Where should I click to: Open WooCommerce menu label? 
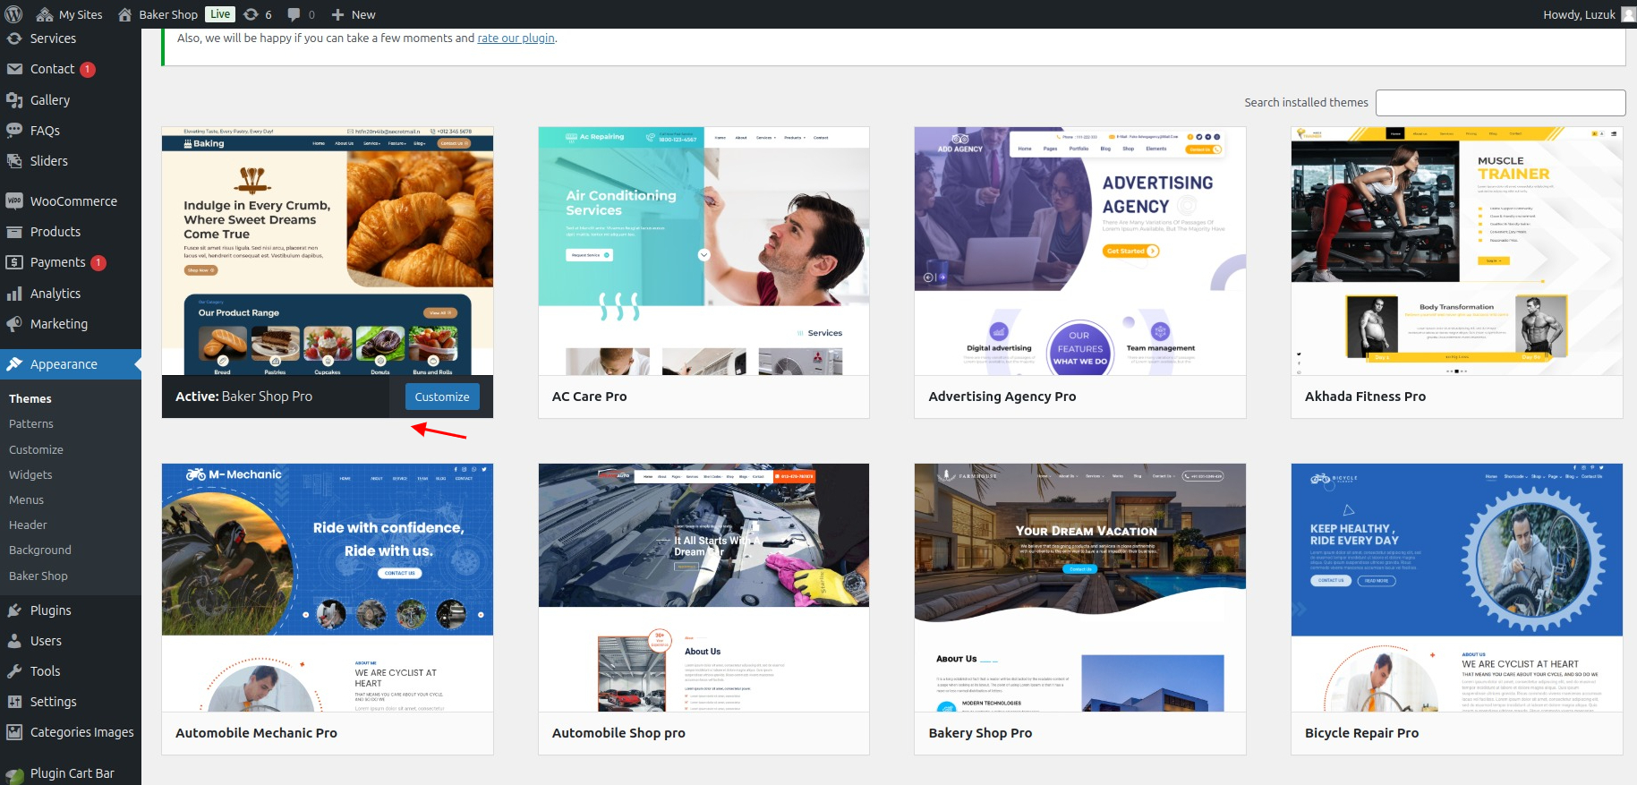(73, 201)
